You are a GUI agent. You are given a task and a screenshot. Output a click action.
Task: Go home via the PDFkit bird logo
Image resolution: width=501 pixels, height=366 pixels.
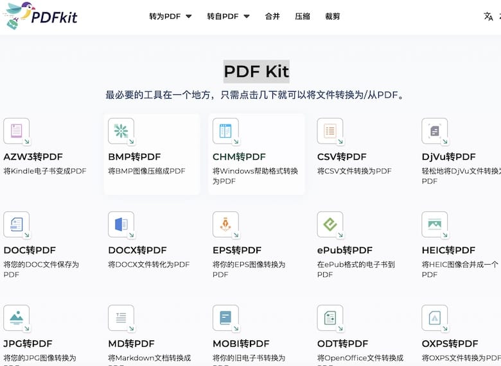coord(40,16)
